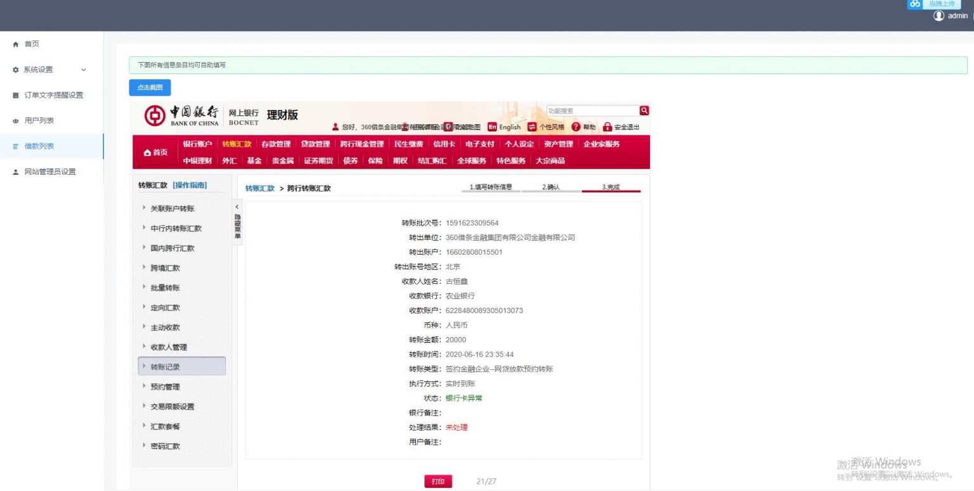Click the safe logout lock icon

(607, 127)
